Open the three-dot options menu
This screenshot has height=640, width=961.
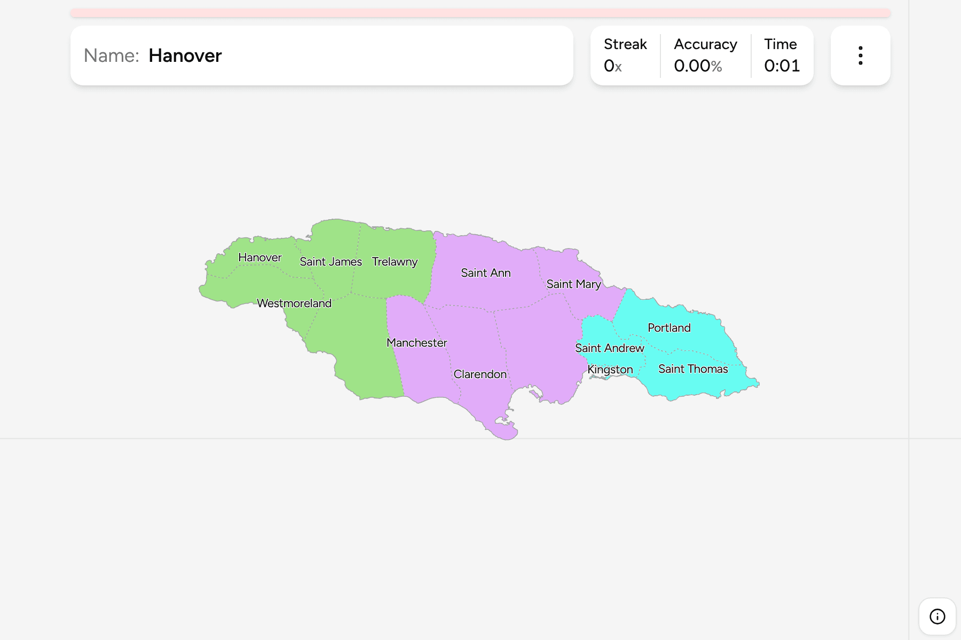(x=860, y=55)
